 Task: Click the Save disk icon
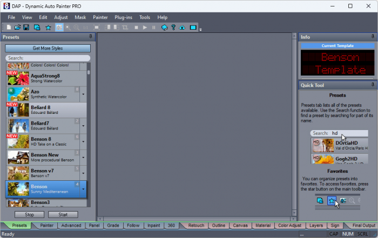click(x=26, y=27)
